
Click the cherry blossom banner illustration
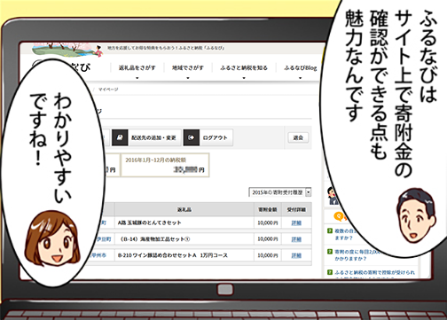67,50
